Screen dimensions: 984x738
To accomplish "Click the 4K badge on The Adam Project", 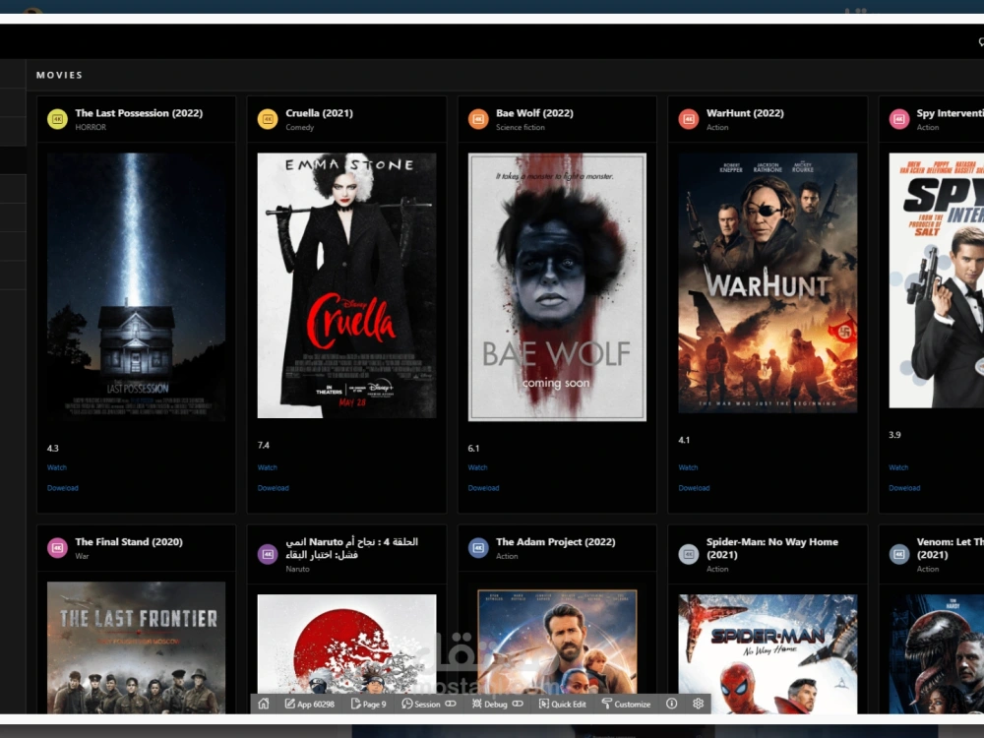I will coord(478,548).
